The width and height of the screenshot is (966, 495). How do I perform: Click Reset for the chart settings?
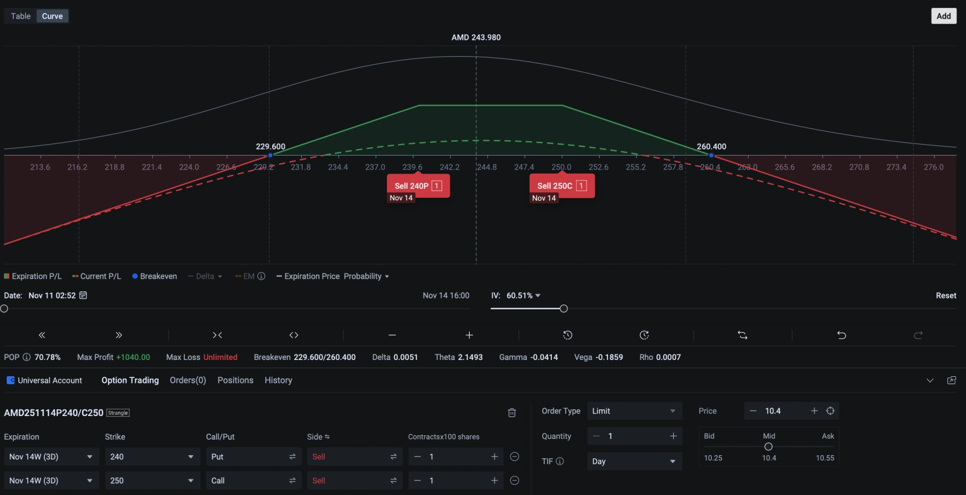pyautogui.click(x=945, y=295)
